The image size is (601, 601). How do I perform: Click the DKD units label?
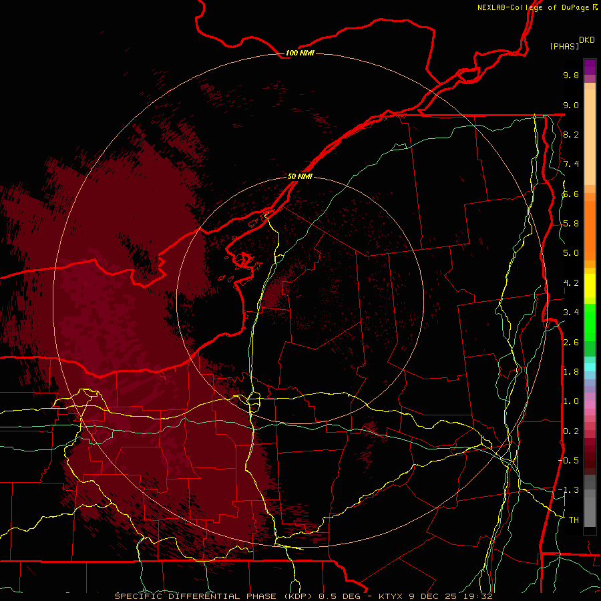pos(587,39)
